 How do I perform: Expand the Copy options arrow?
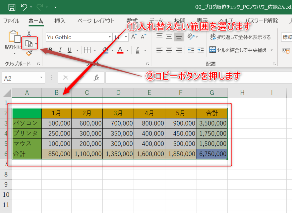click(36, 44)
